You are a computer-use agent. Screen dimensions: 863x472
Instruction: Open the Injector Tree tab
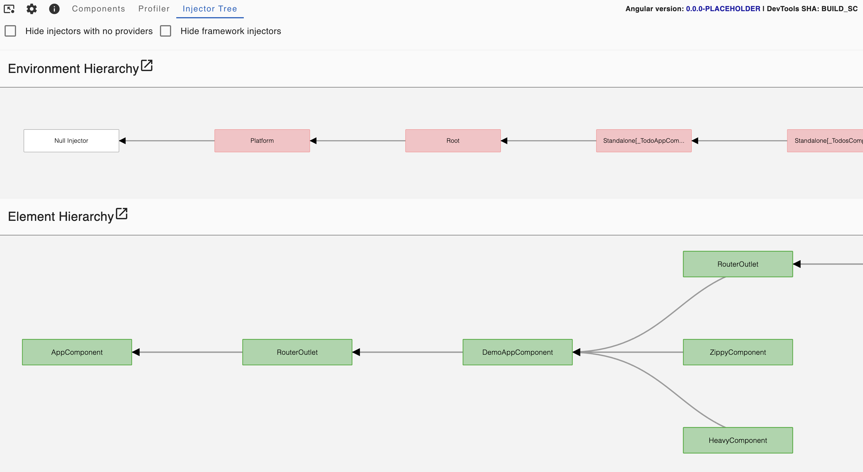209,9
